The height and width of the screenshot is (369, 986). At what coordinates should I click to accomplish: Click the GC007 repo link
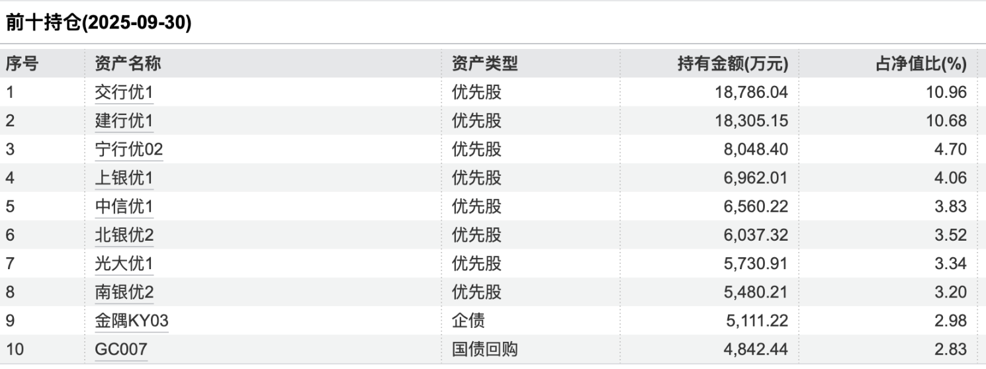121,350
